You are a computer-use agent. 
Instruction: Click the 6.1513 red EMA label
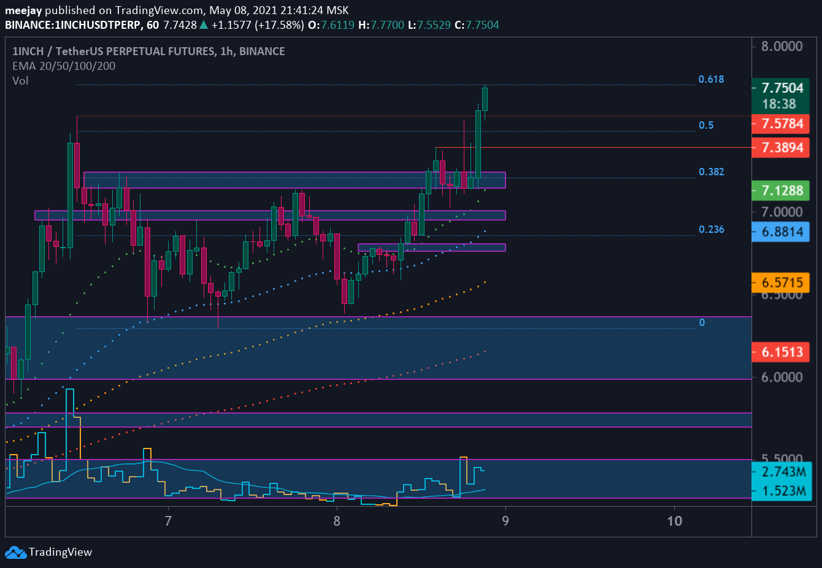tap(782, 352)
